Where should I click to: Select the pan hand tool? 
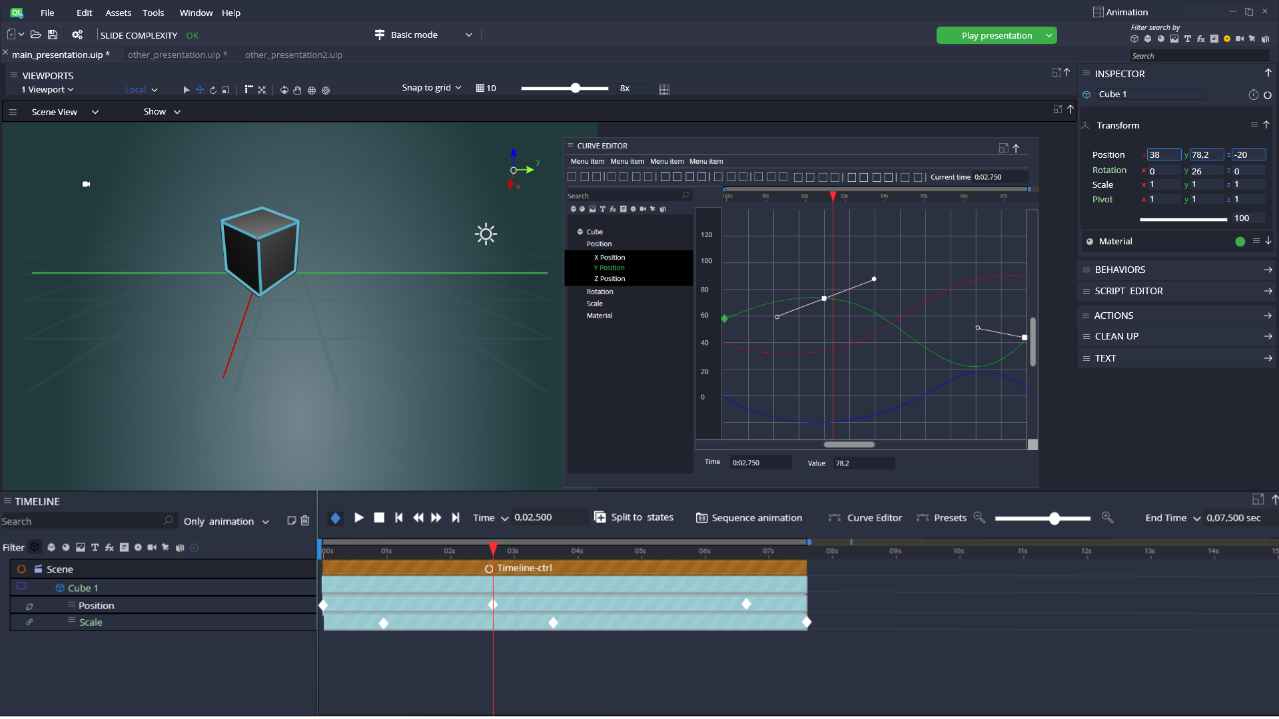point(297,90)
